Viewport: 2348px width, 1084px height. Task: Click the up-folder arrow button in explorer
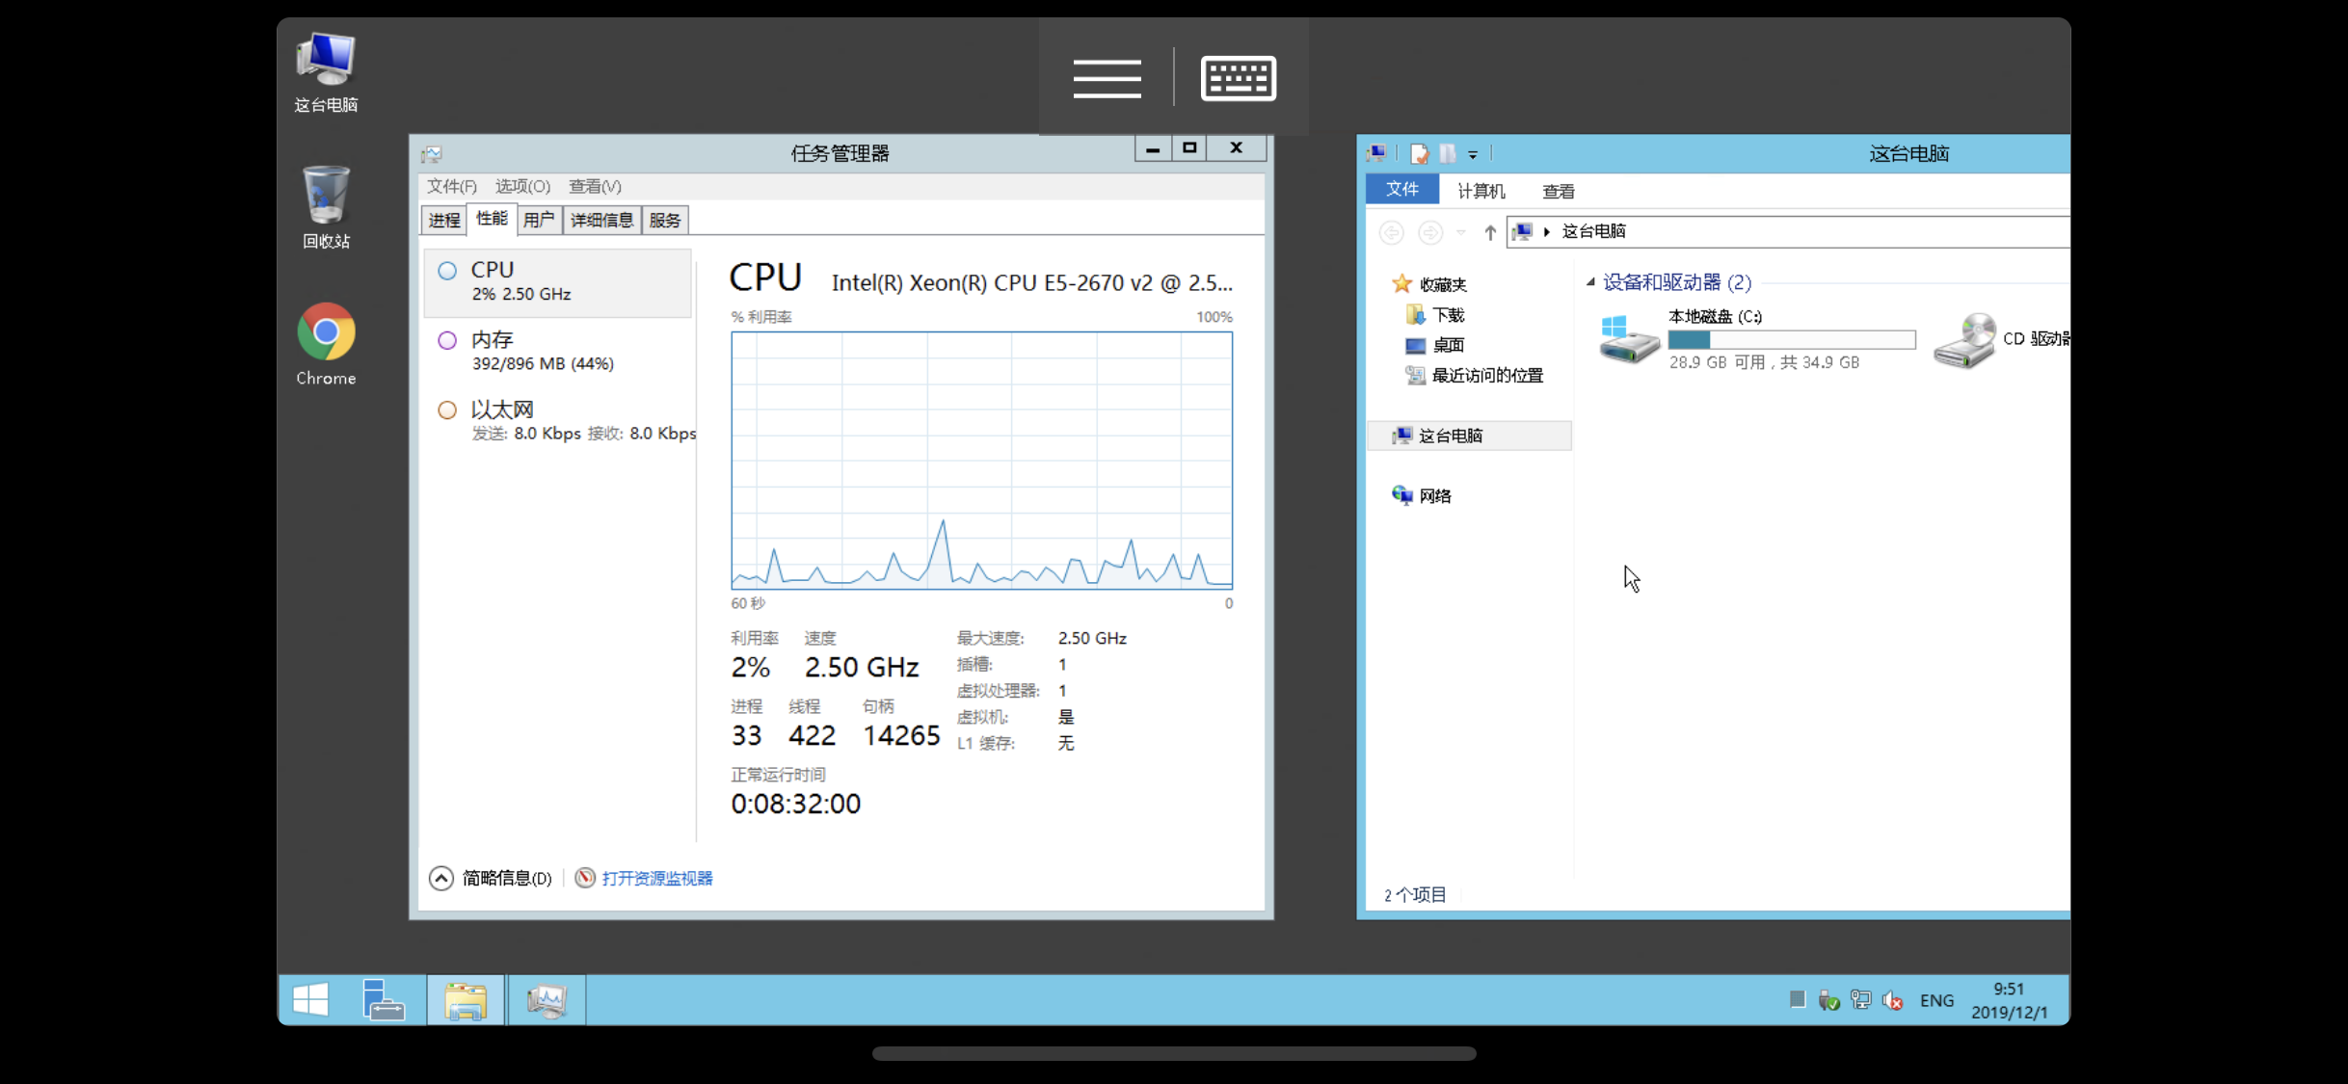[x=1490, y=232]
